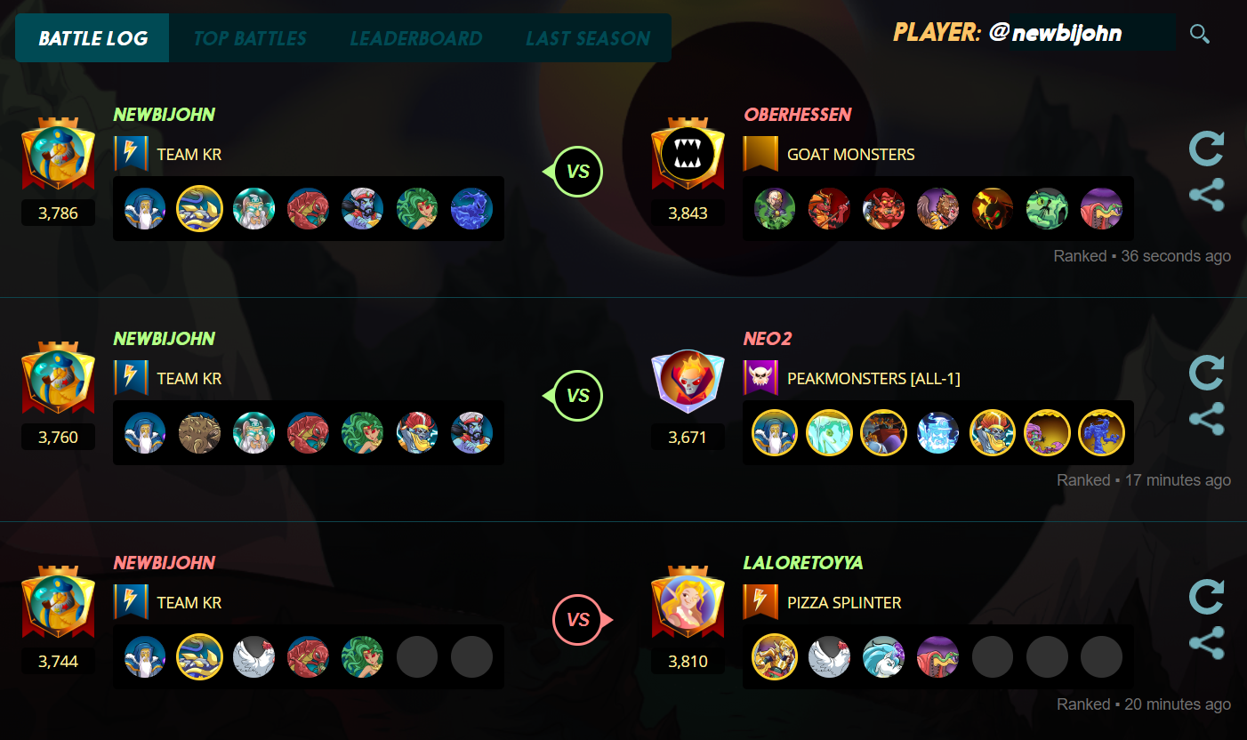Share the battle against NEO2
1247x740 pixels.
[x=1207, y=419]
